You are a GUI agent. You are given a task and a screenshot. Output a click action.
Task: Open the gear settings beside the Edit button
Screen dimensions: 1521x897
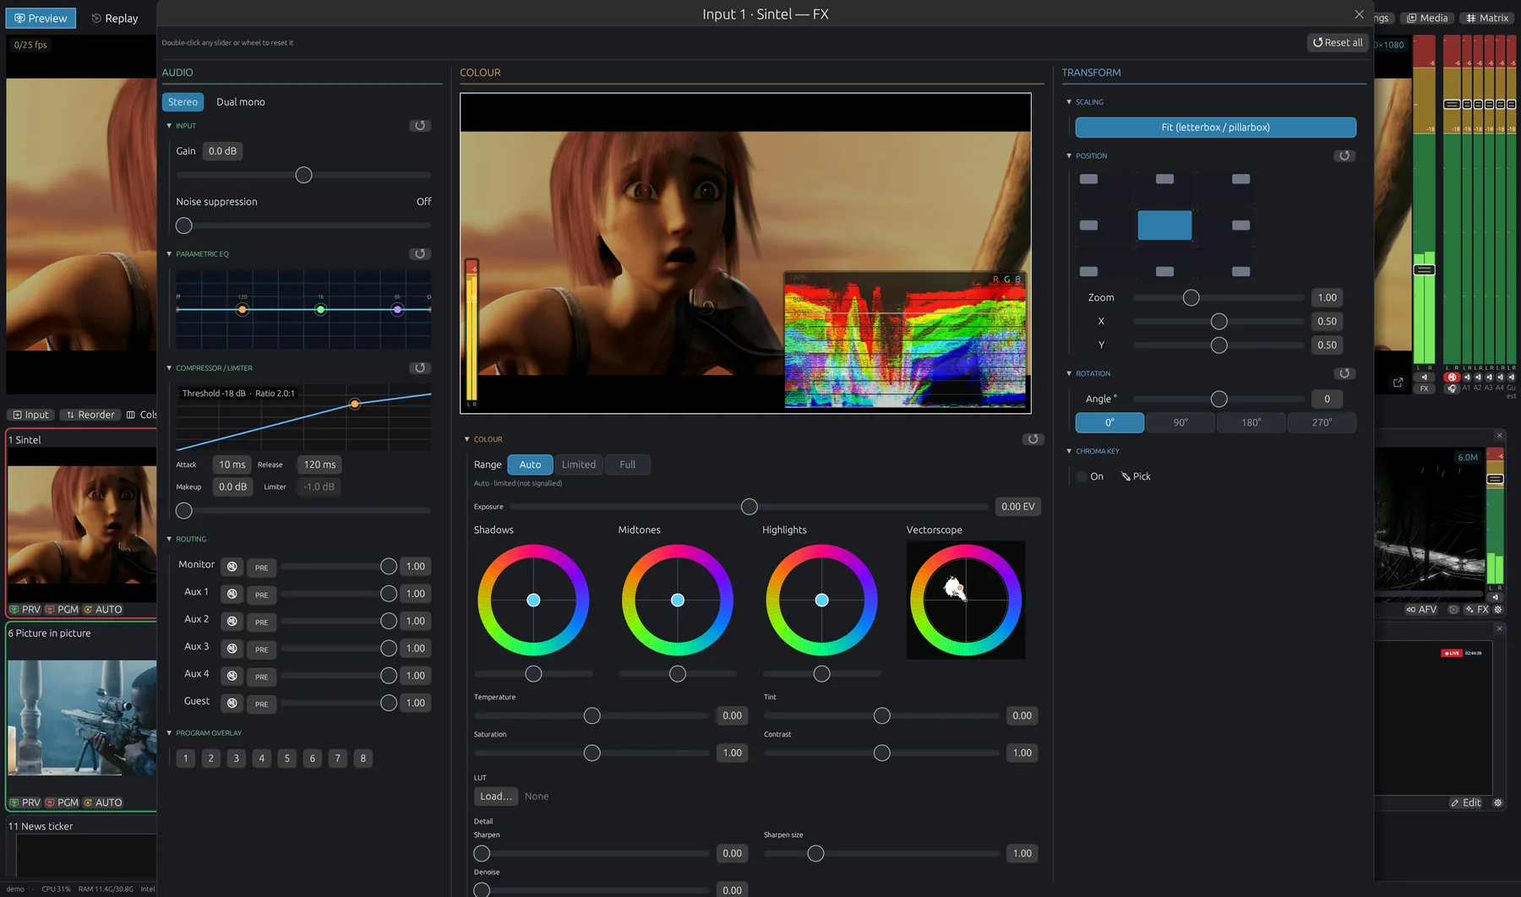[1498, 803]
